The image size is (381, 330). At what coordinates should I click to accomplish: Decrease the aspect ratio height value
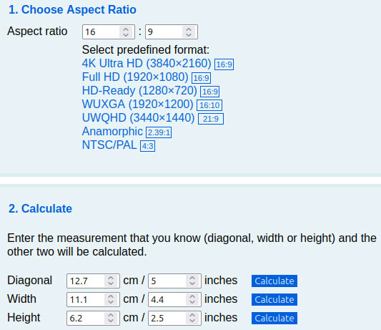(x=189, y=35)
